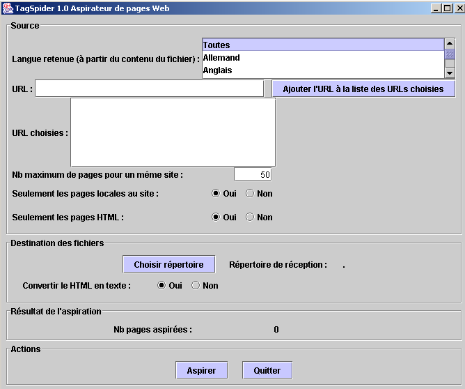This screenshot has height=389, width=465.
Task: Click the language list scrollbar thumb
Action: click(450, 54)
